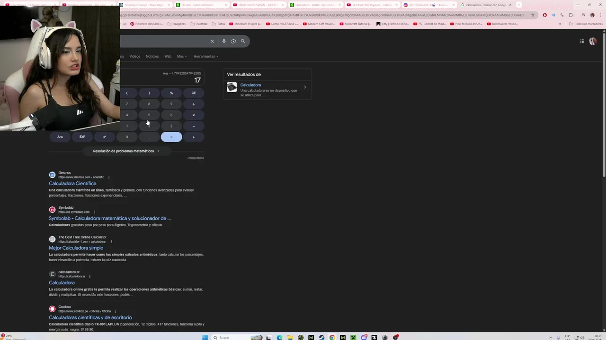Open Google Lens image search icon
Viewport: 606px width, 340px height.
click(233, 41)
